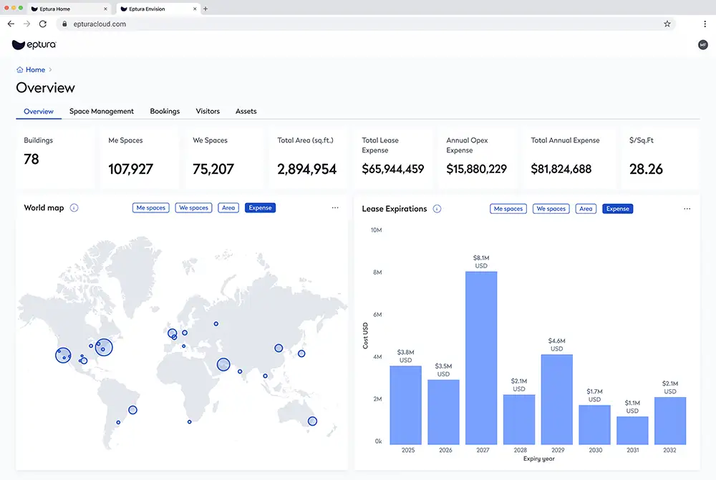716x480 pixels.
Task: Click the browser bookmark star icon
Action: [x=667, y=24]
